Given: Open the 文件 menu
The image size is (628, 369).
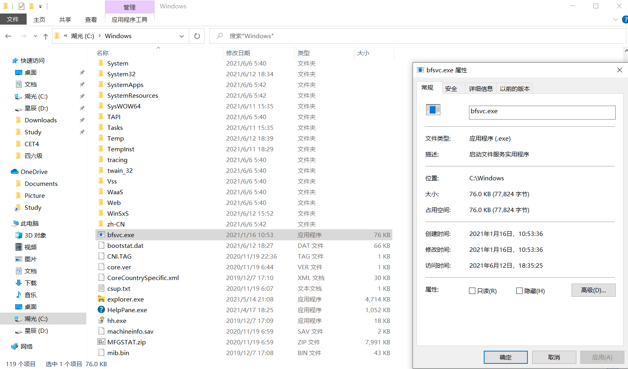Looking at the screenshot, I should click(x=13, y=19).
